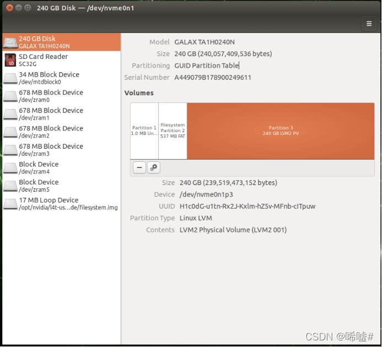Close the Disks window
Viewport: 382px width, 347px height.
pyautogui.click(x=9, y=8)
